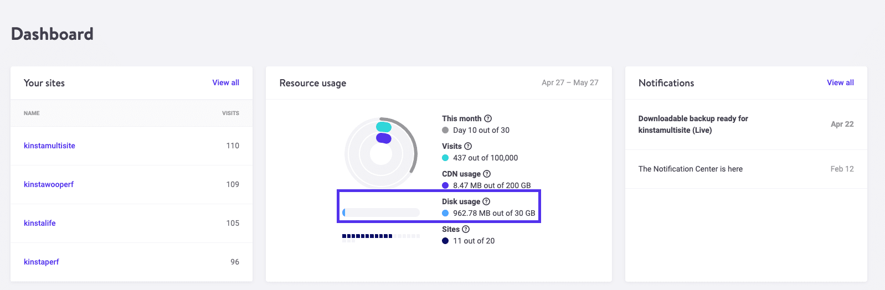The width and height of the screenshot is (885, 290).
Task: Click the Disk usage help icon
Action: (486, 201)
